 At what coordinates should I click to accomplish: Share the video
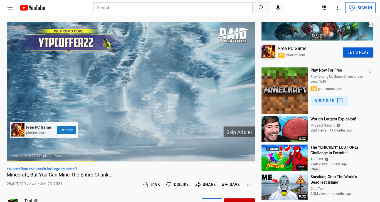205,185
